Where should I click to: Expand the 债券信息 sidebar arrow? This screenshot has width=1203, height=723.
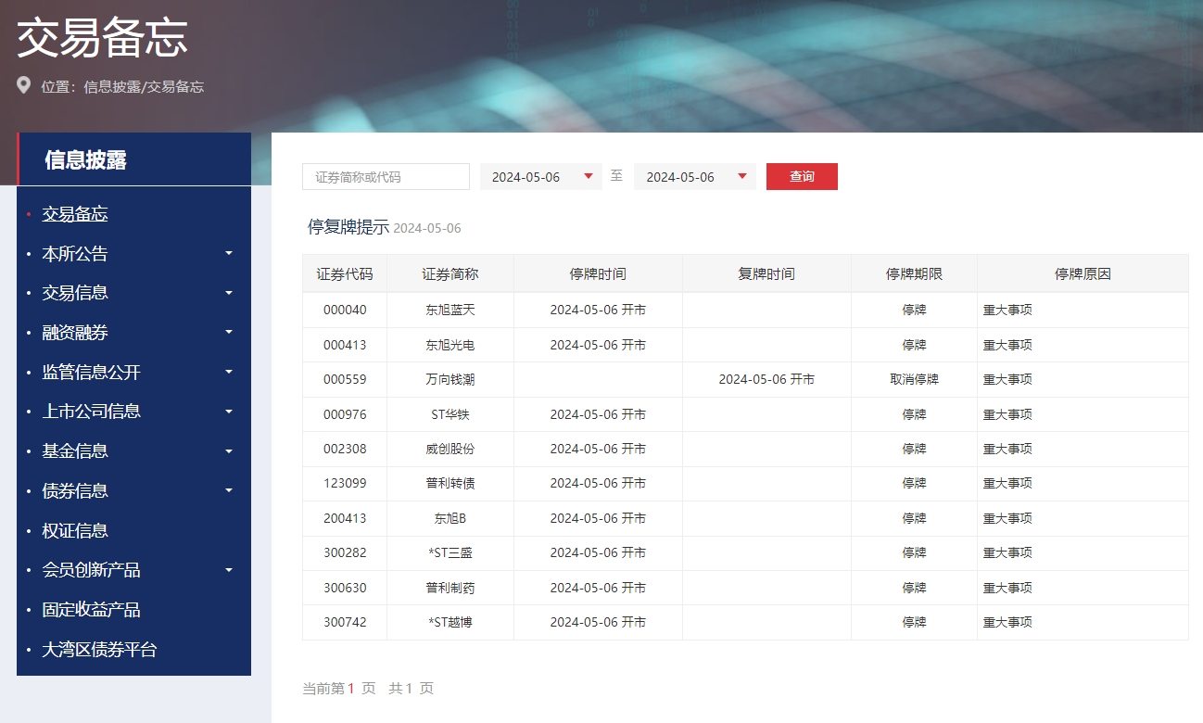click(229, 490)
